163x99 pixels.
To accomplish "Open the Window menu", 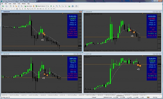I will [24, 4].
